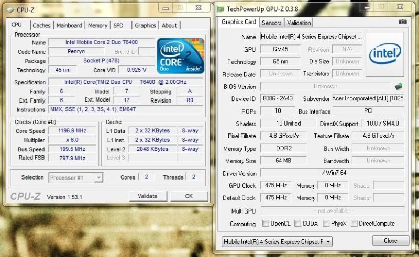
Task: Click the Intel Core 2 Duo logo
Action: (x=181, y=56)
